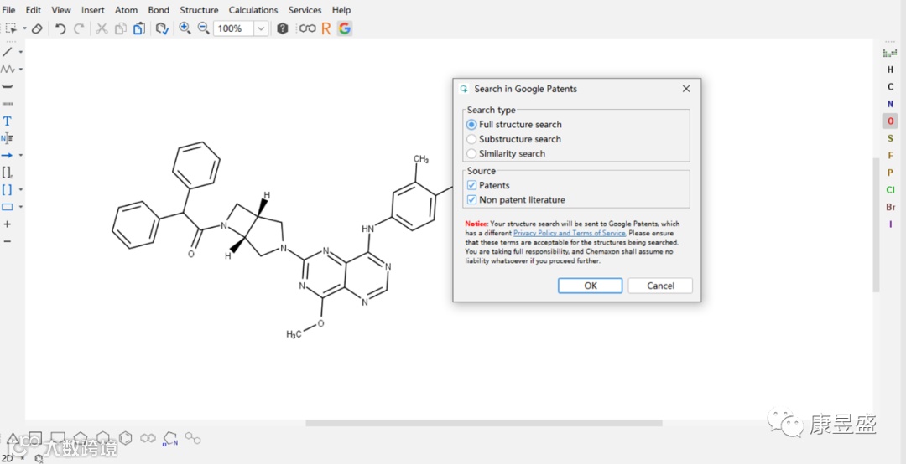
Task: Open the zoom percentage dropdown
Action: (x=261, y=28)
